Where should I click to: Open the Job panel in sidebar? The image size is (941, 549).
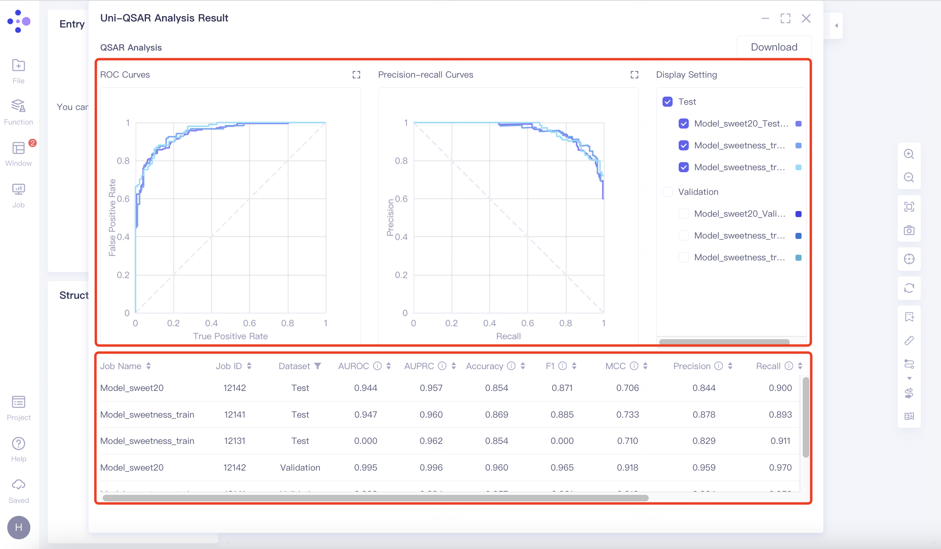coord(18,194)
